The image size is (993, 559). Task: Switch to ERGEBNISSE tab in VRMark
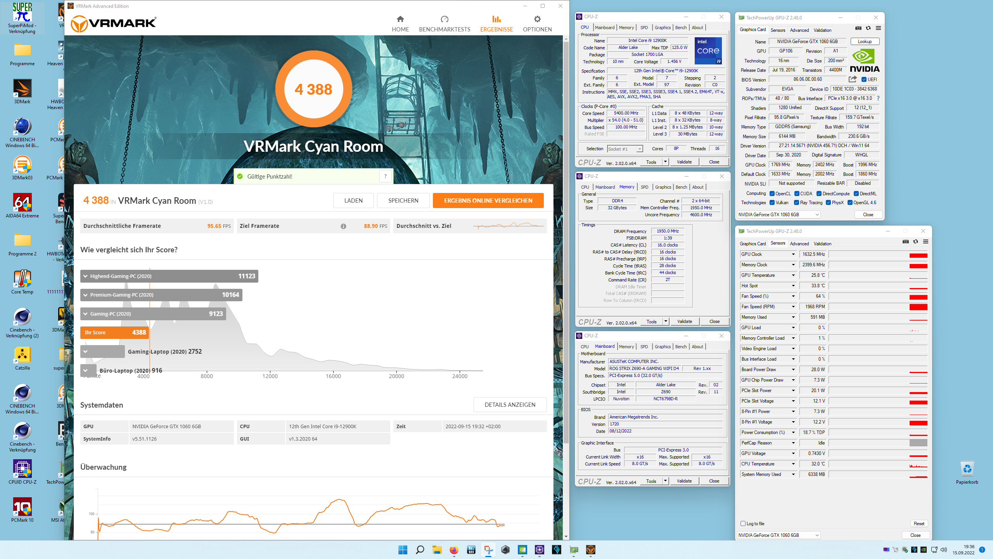[496, 24]
